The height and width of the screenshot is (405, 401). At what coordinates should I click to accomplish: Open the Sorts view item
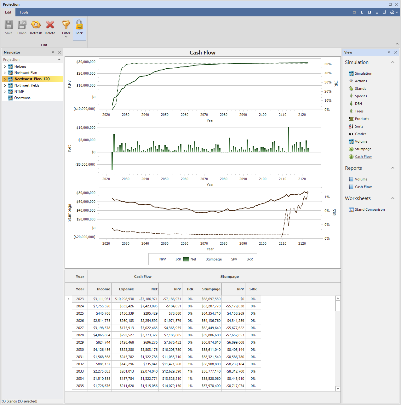pos(359,126)
